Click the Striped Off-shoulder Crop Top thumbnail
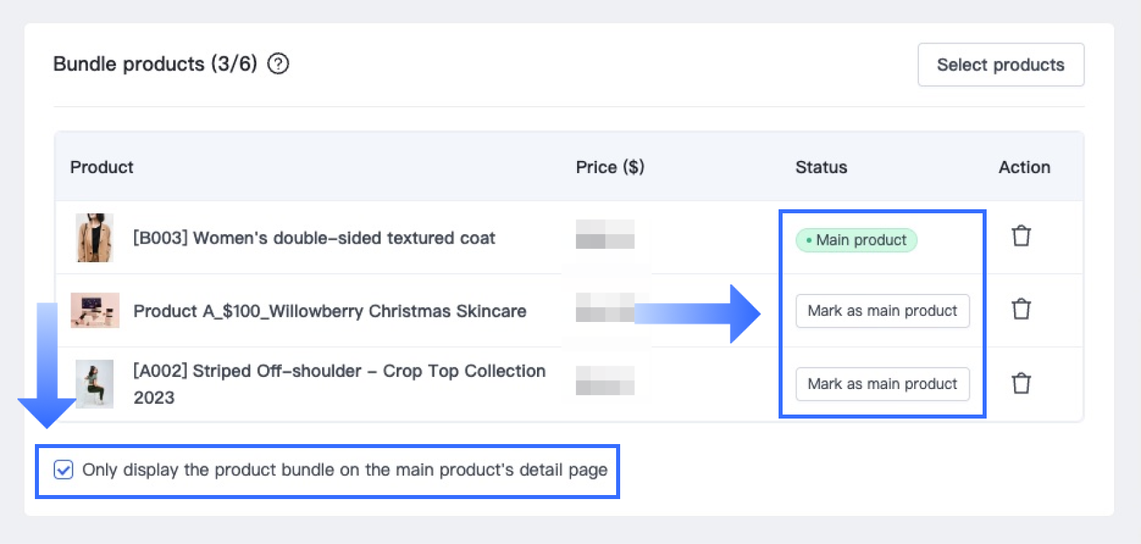 (x=95, y=384)
